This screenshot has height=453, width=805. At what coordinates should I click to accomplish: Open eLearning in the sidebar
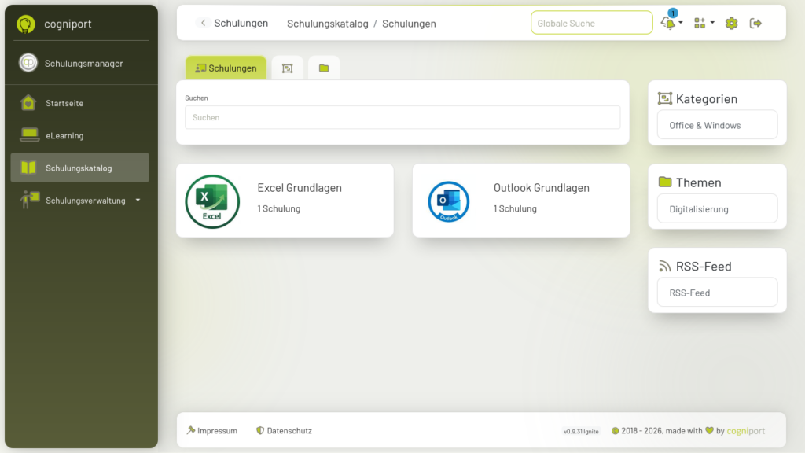79,135
